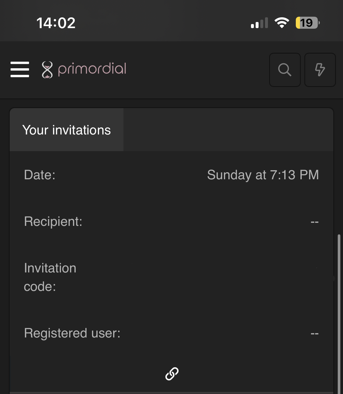Open the lightning bolt what's new button
The width and height of the screenshot is (343, 394).
click(x=320, y=70)
